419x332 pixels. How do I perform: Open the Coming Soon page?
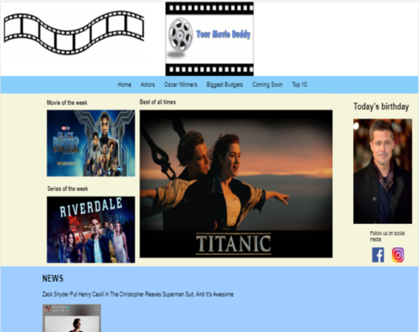(267, 85)
